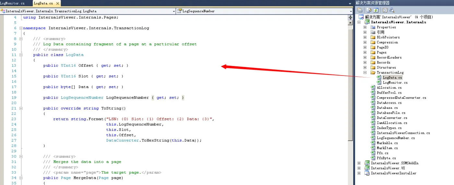Close the LogData.cs tab
The height and width of the screenshot is (185, 454).
point(57,4)
